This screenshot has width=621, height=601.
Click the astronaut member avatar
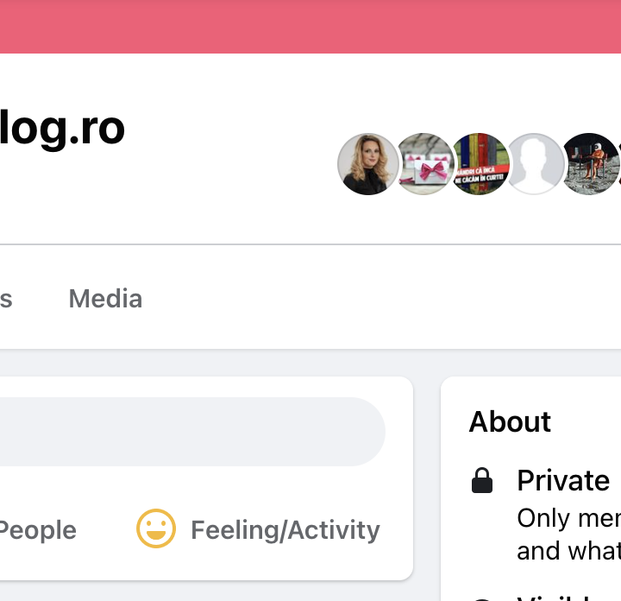(x=591, y=164)
